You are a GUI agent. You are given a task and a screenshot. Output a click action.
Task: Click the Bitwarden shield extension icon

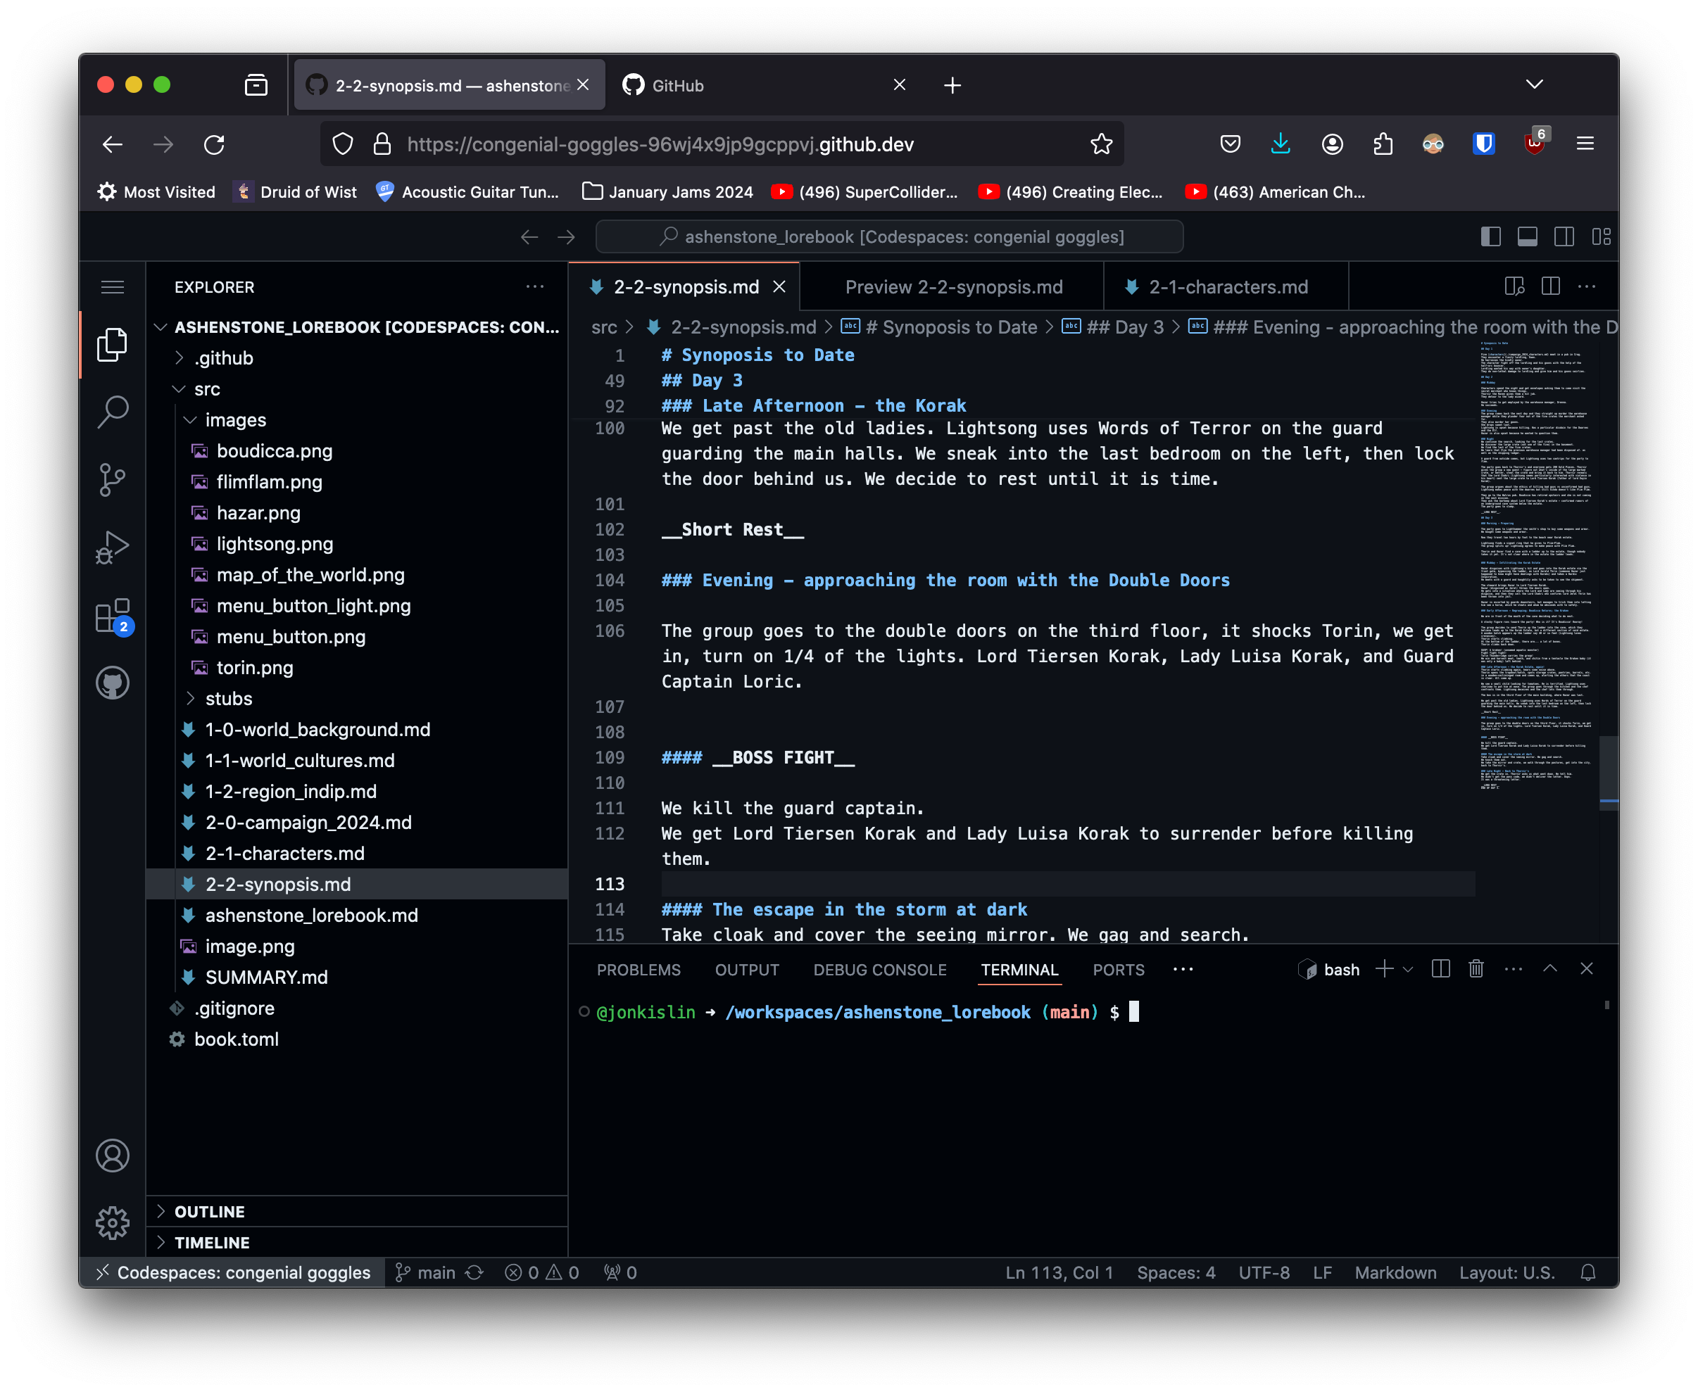(x=1484, y=144)
